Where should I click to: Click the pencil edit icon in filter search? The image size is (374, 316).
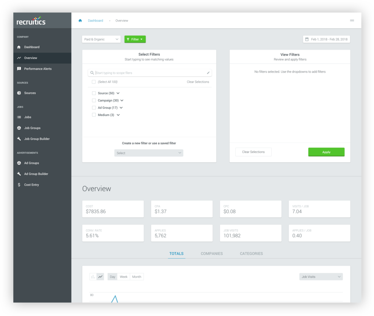pos(208,73)
